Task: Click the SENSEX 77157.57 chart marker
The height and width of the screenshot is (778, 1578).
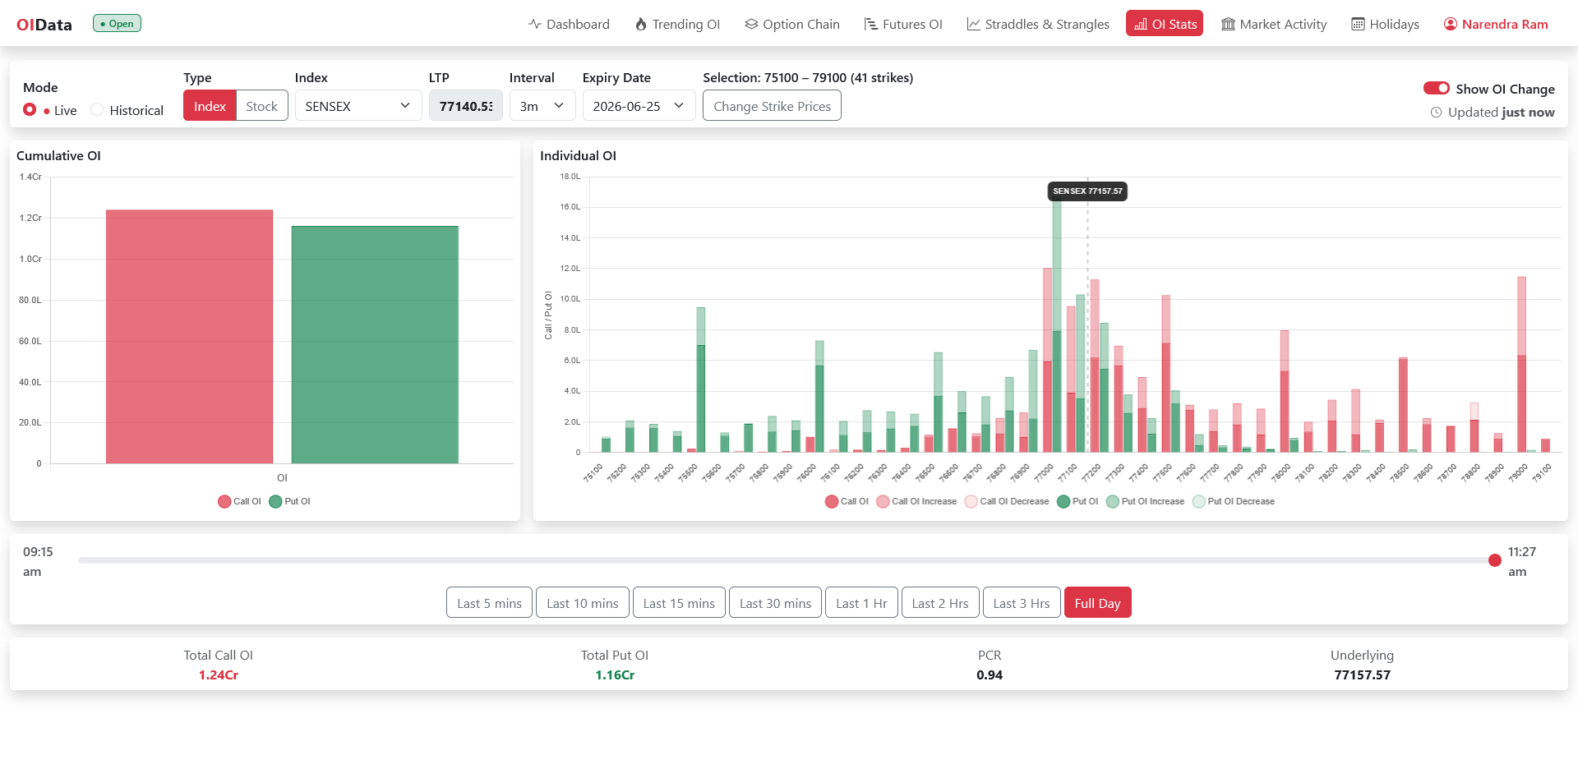Action: 1087,191
